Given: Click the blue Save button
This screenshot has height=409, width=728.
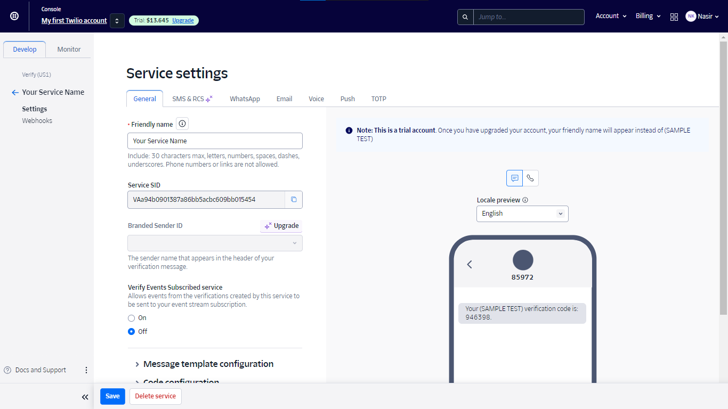Looking at the screenshot, I should [x=112, y=396].
